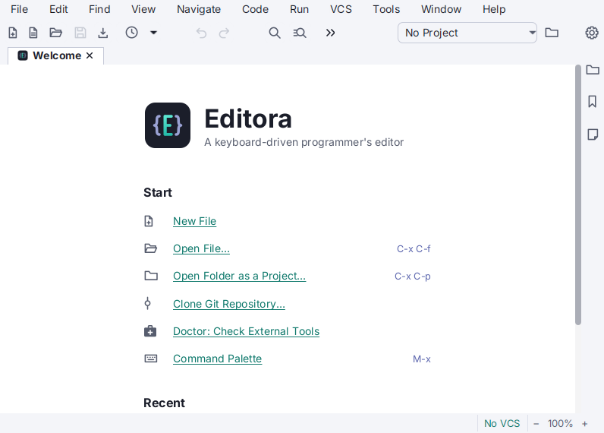Select the Welcome tab
This screenshot has width=604, height=433.
click(x=55, y=56)
